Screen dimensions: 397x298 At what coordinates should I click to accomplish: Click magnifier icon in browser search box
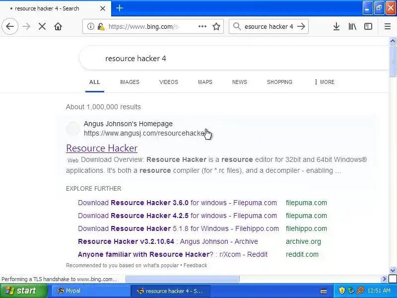click(x=237, y=26)
